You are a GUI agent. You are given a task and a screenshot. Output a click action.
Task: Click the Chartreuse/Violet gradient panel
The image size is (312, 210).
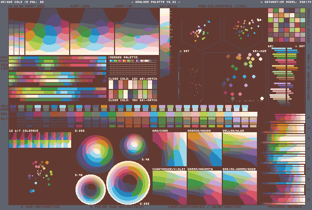pos(169,187)
